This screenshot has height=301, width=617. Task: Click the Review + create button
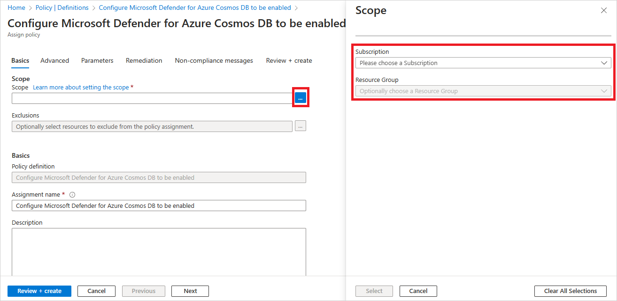(x=39, y=291)
